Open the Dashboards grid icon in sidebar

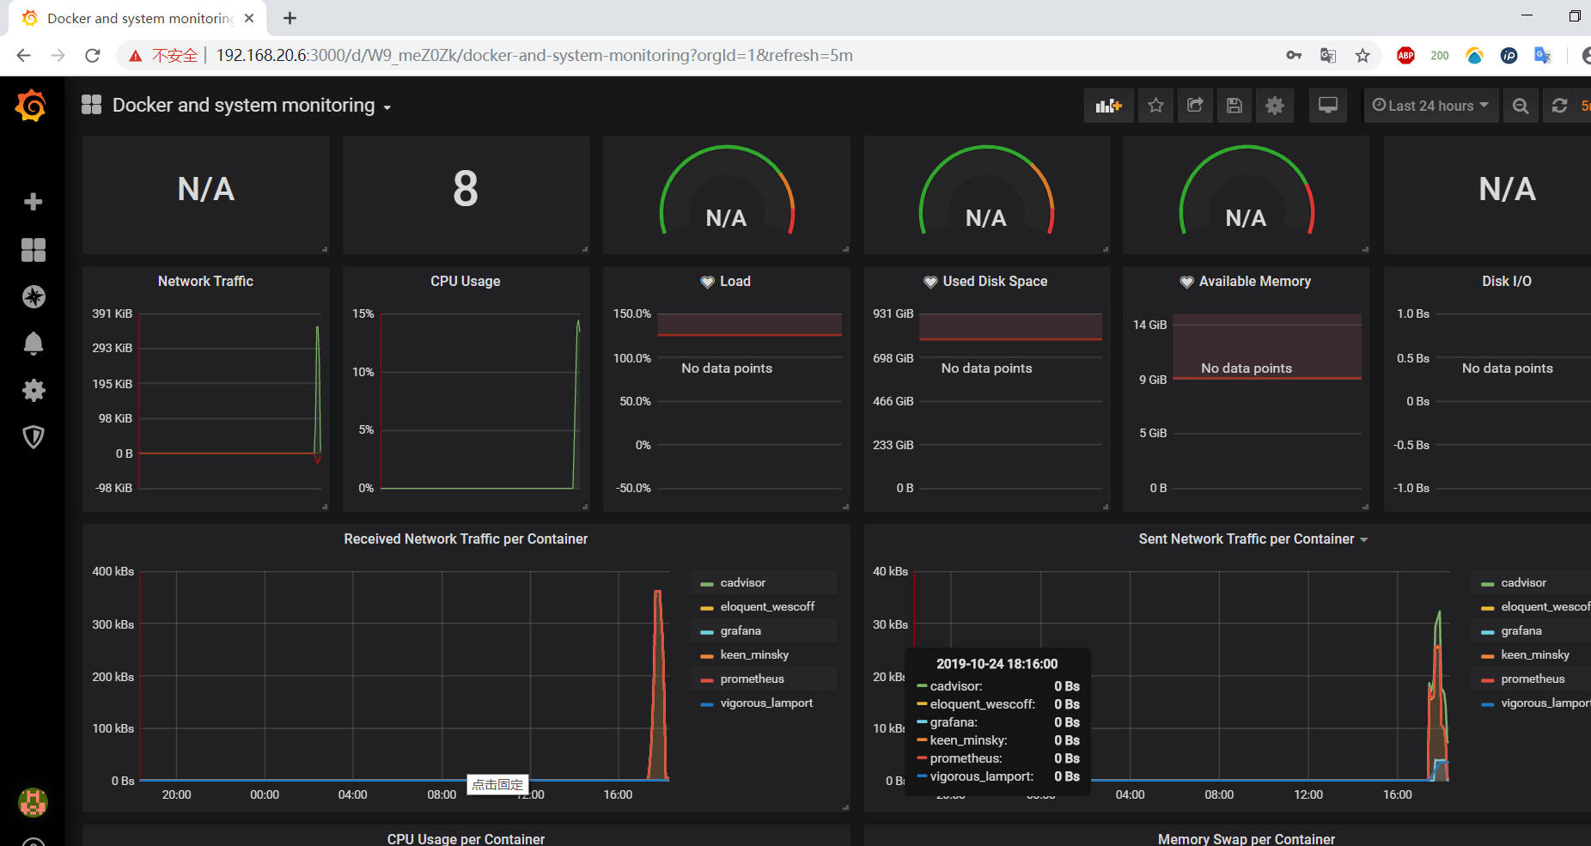pos(33,250)
